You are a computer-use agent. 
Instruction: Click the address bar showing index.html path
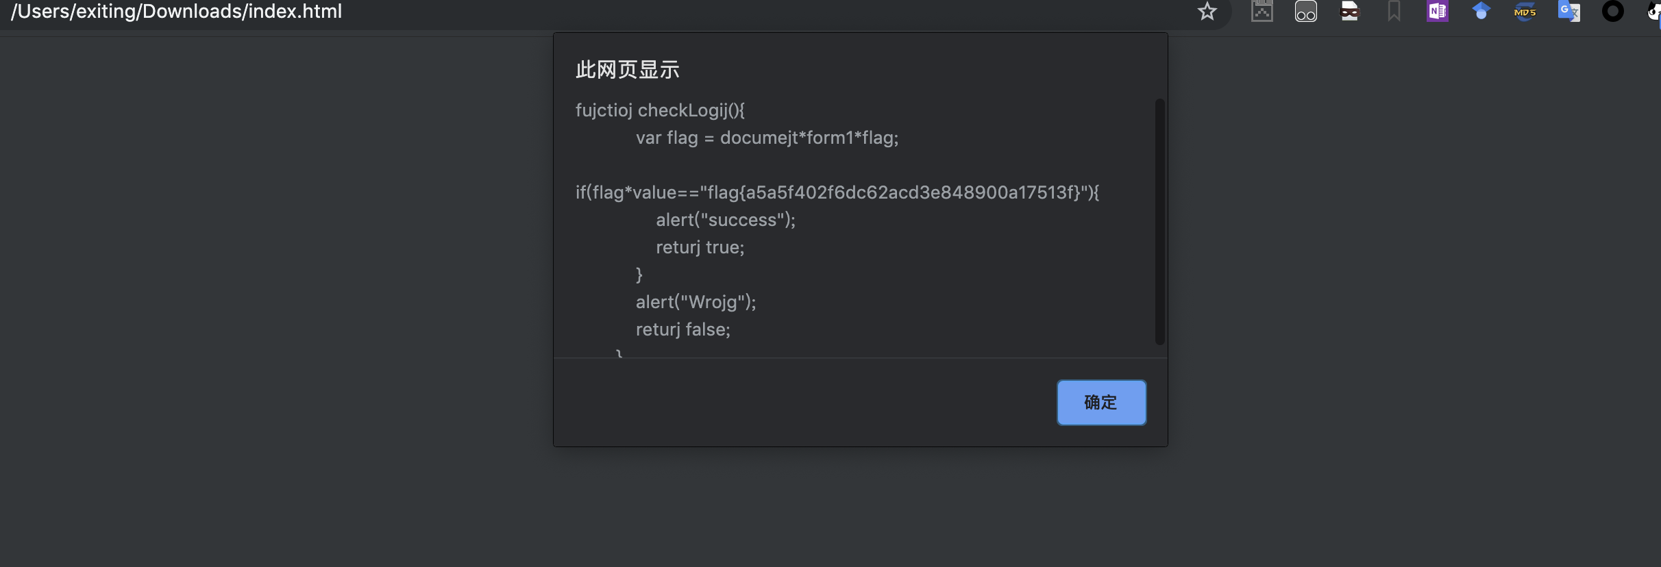[176, 11]
